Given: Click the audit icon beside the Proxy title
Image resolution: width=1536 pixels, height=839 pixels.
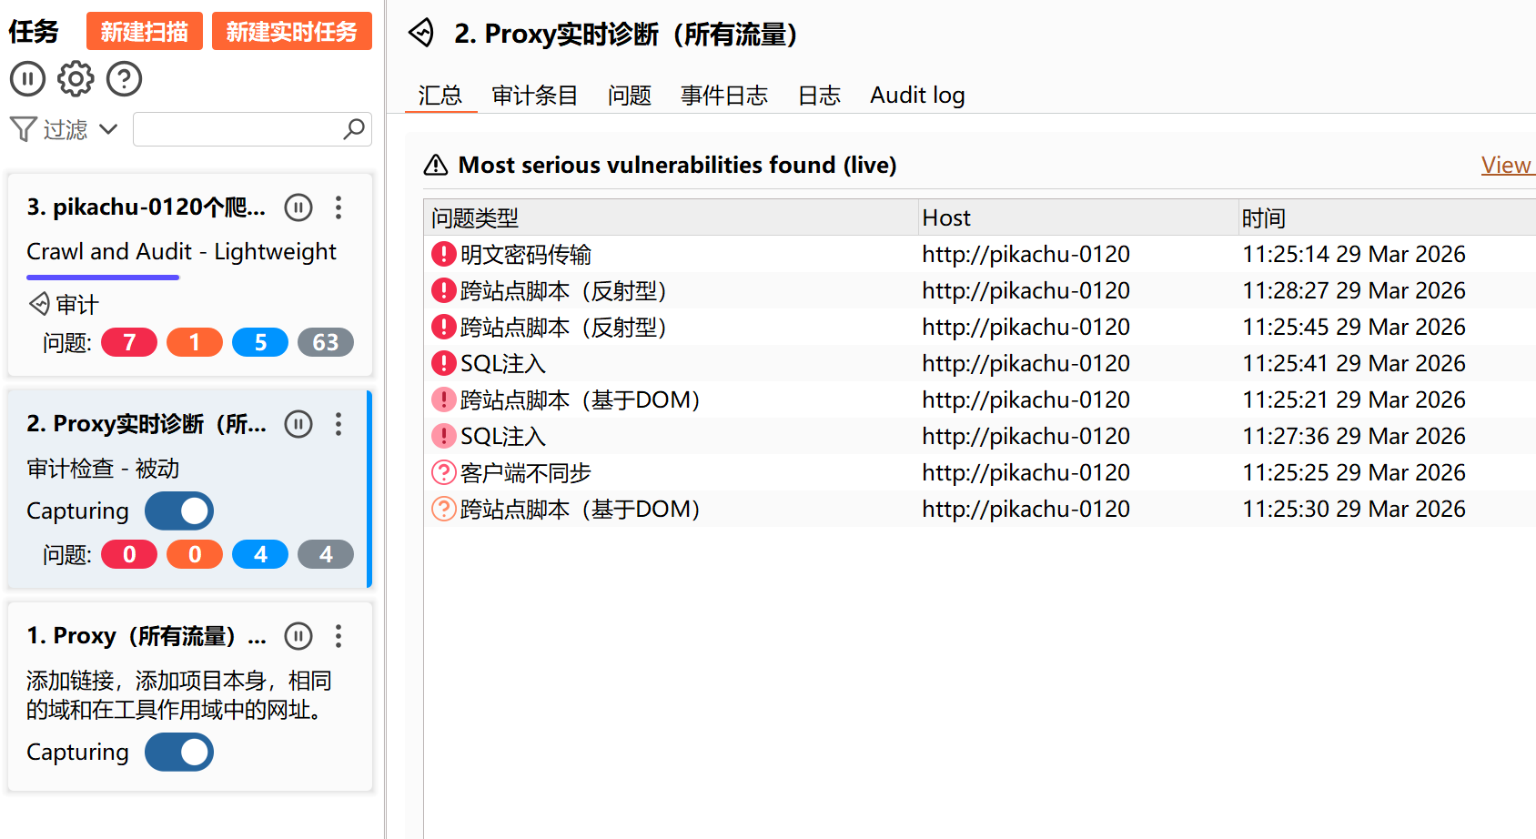Looking at the screenshot, I should pyautogui.click(x=421, y=34).
